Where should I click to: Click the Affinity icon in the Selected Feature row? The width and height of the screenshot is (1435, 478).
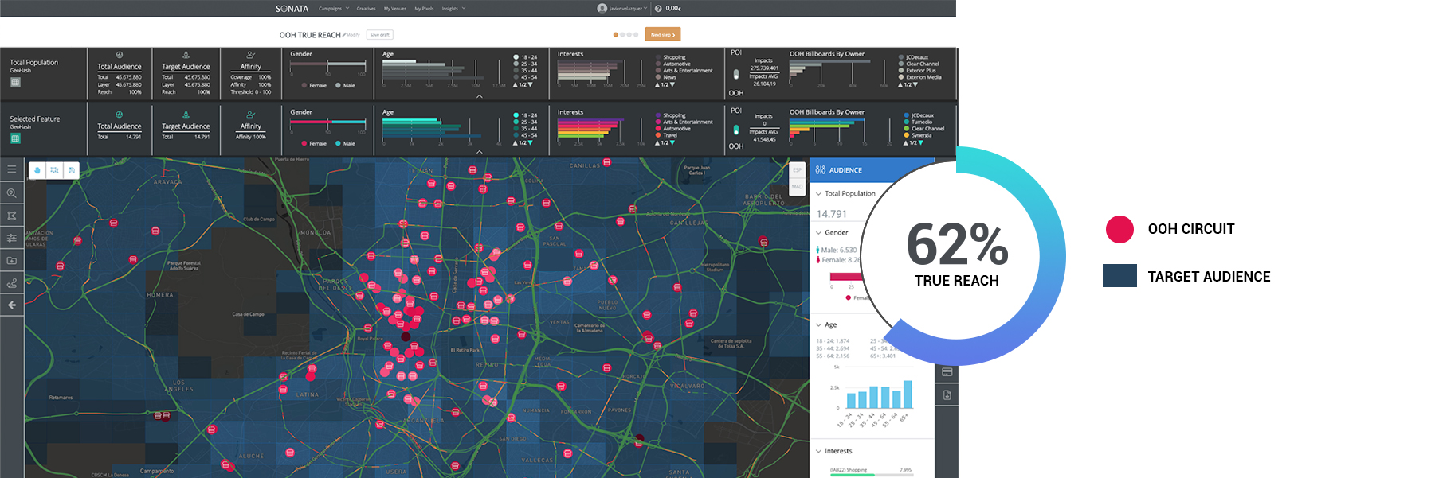tap(251, 115)
